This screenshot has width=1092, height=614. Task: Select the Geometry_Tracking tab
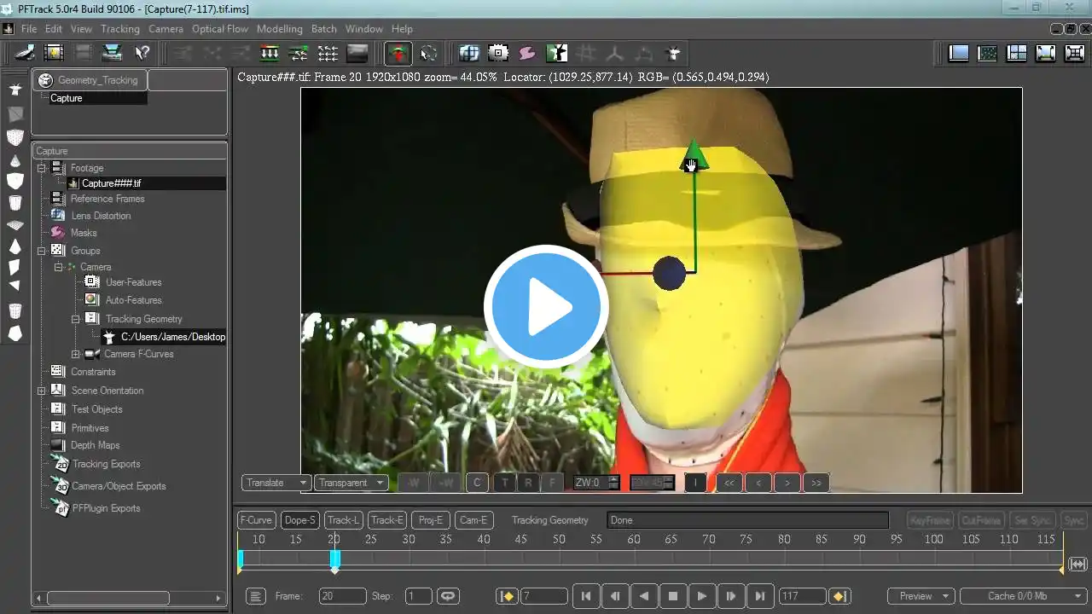[x=90, y=80]
